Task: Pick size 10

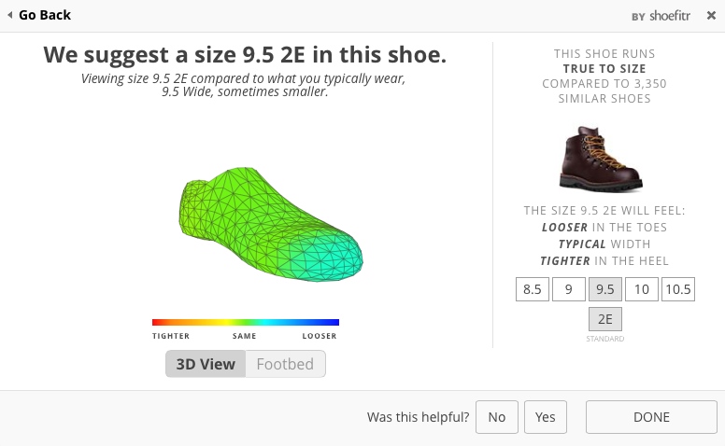Action: [641, 289]
